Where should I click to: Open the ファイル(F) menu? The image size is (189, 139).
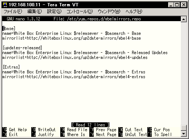pos(13,11)
